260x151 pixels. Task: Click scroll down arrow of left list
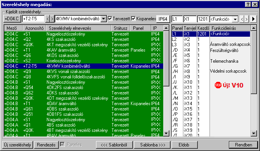[166, 133]
